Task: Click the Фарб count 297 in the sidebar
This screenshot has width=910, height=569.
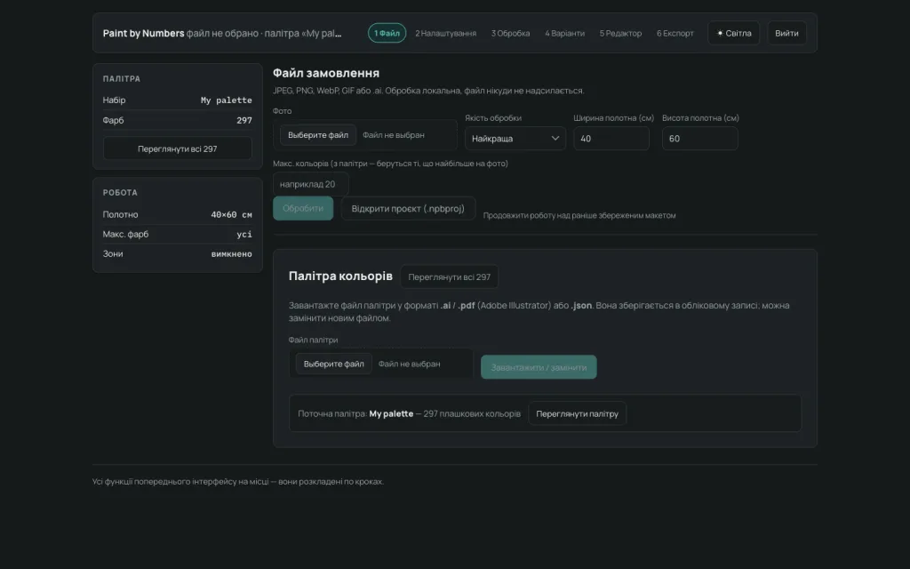Action: click(x=244, y=121)
